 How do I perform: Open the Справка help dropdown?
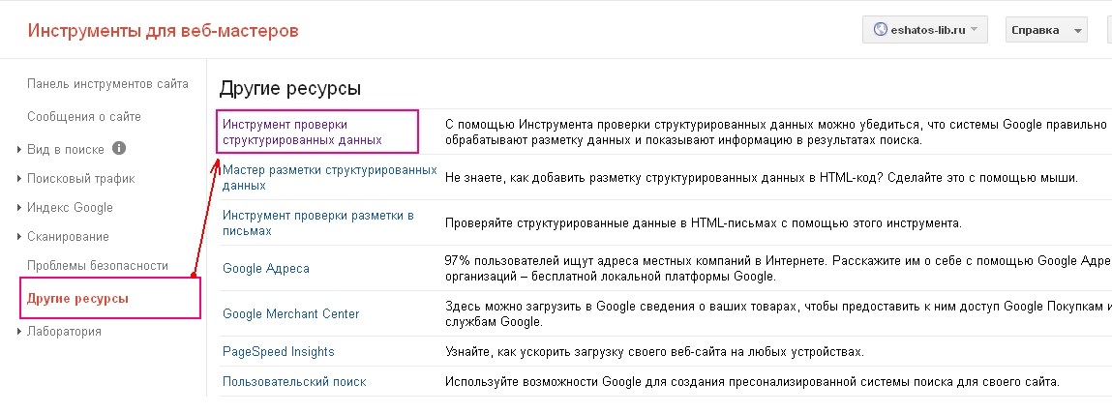[x=1046, y=30]
